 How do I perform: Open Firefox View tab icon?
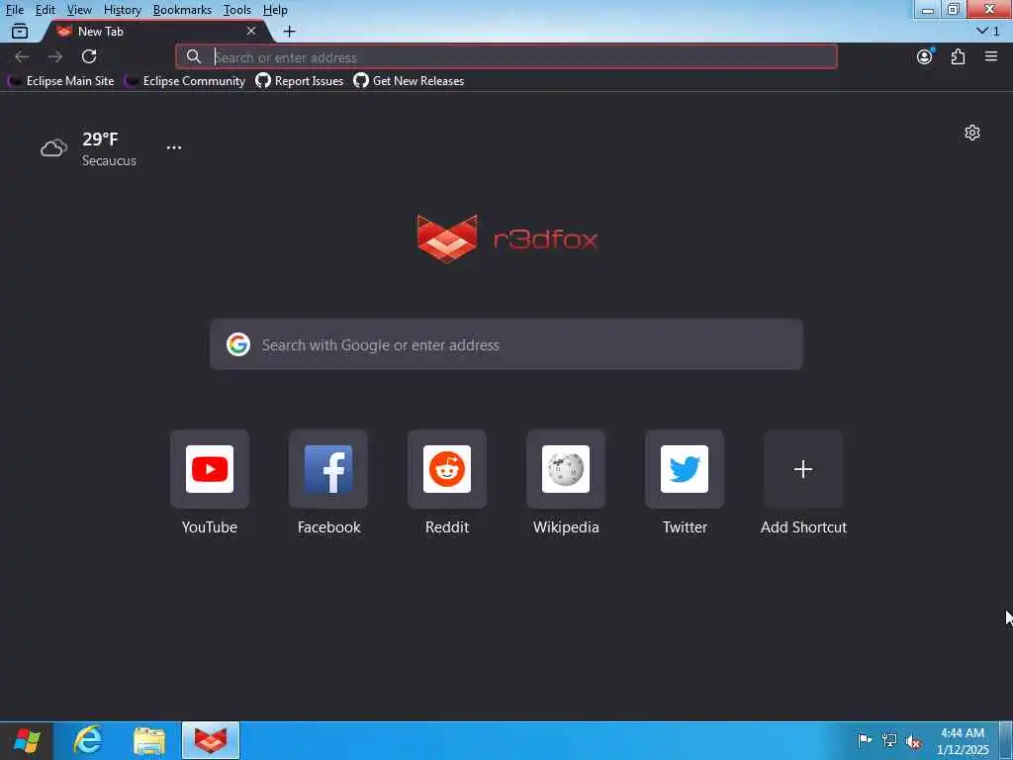(20, 31)
